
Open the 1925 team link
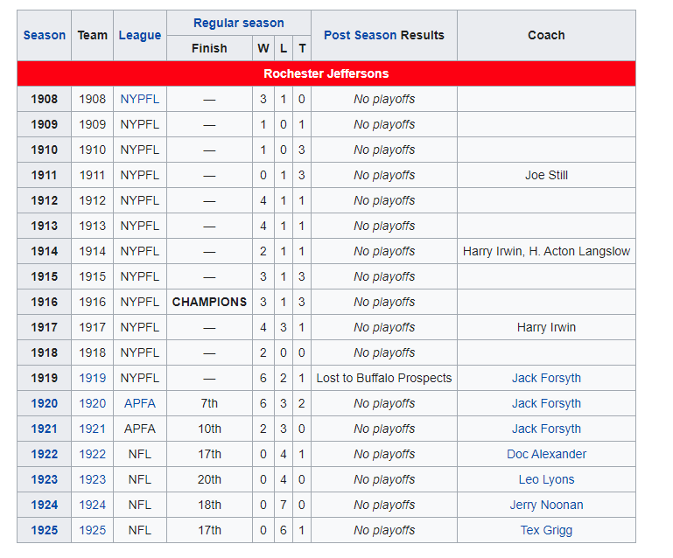tap(92, 530)
